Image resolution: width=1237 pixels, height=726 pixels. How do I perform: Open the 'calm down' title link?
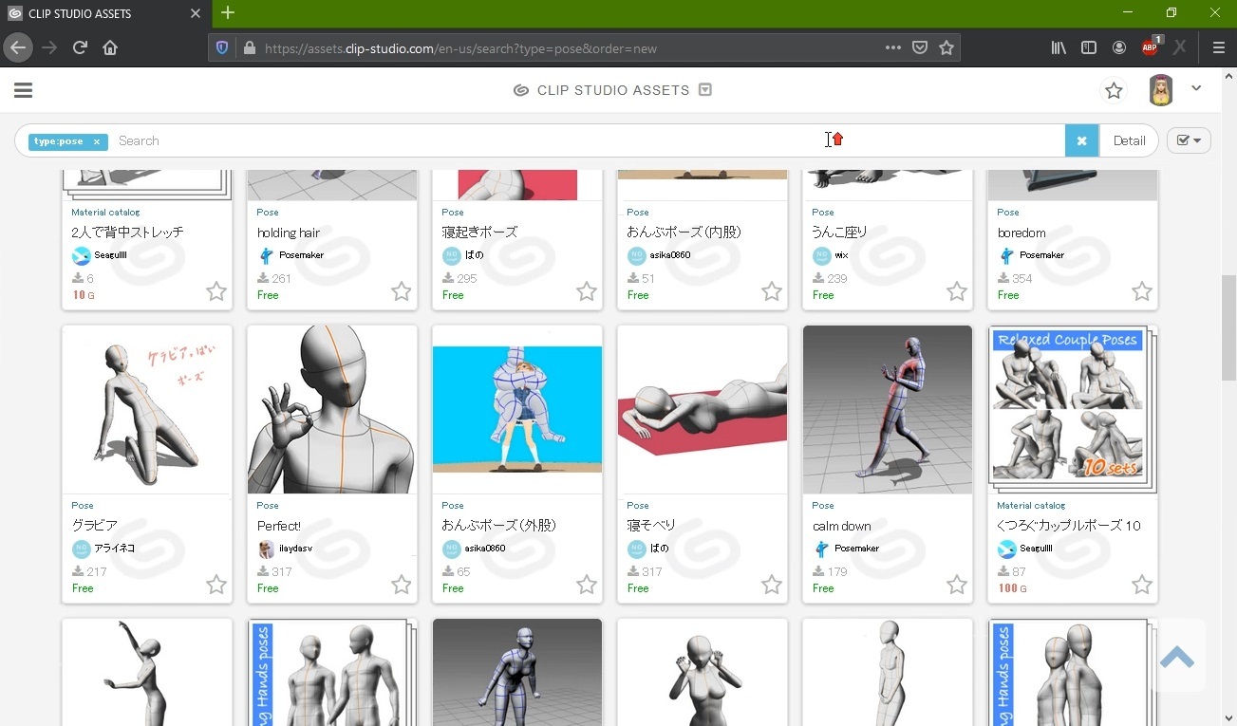842,526
